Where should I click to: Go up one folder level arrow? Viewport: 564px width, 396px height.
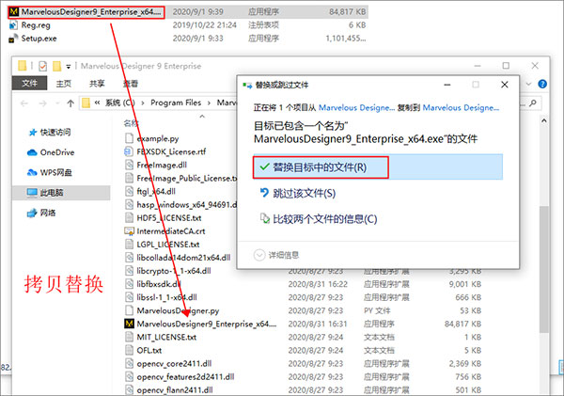tap(70, 103)
